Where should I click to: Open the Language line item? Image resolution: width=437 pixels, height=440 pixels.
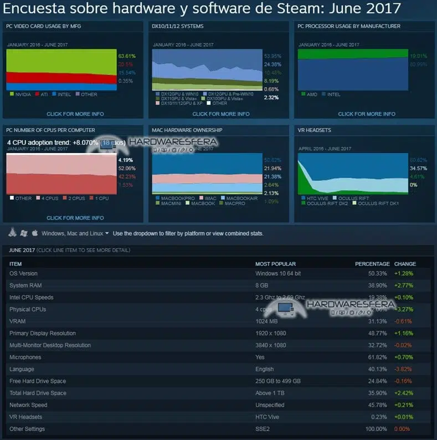click(218, 370)
